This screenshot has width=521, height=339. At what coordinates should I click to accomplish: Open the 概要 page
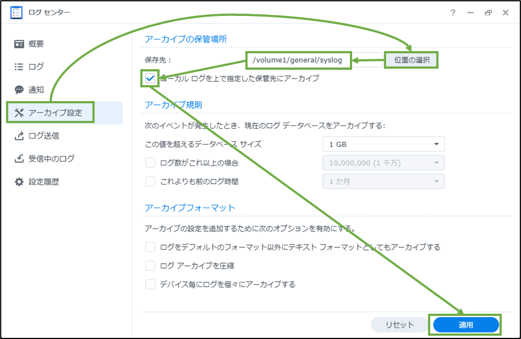(64, 44)
